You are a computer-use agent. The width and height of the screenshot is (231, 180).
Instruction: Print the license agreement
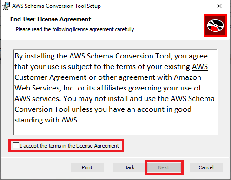click(x=87, y=167)
